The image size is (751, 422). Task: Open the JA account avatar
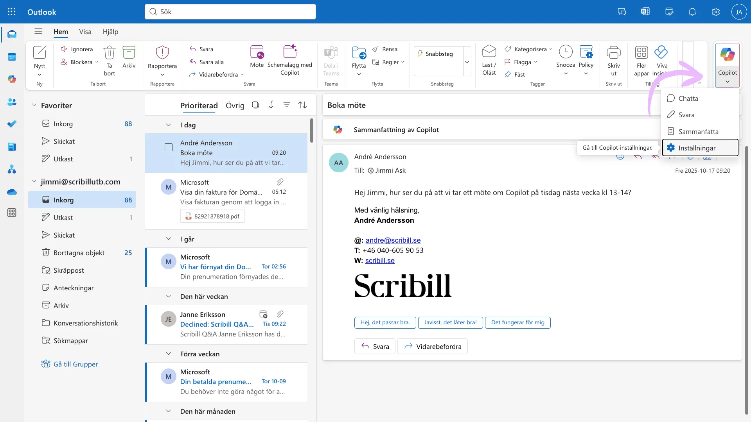tap(739, 12)
